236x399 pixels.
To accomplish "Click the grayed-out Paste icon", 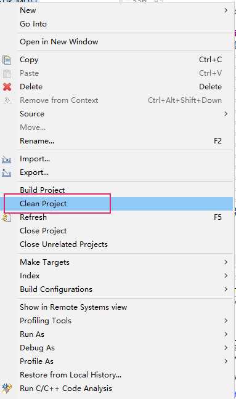I will tap(7, 73).
